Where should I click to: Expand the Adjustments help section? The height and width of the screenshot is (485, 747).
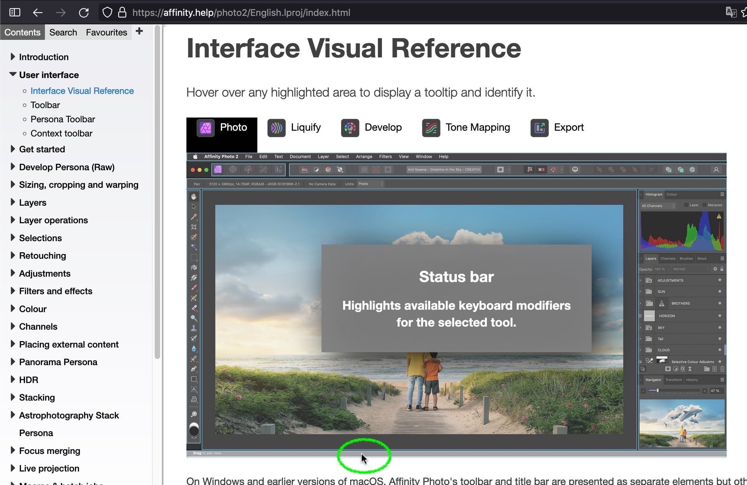13,273
